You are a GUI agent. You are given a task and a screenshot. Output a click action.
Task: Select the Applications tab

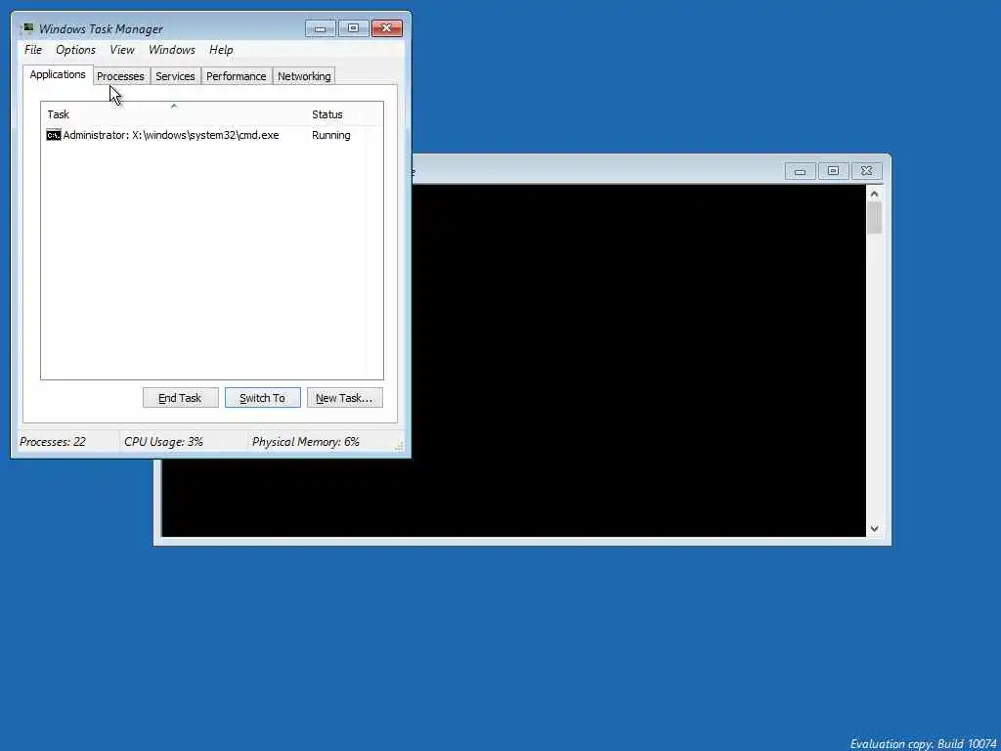[58, 74]
